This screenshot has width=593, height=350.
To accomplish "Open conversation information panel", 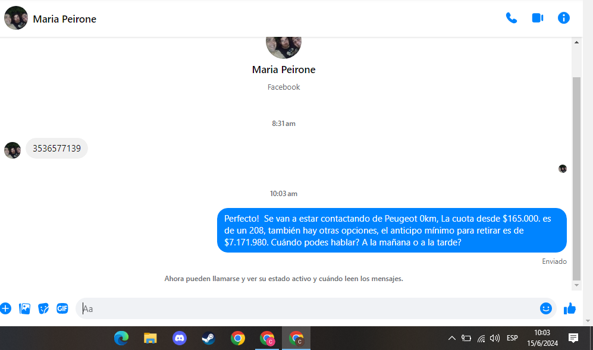I will (x=564, y=18).
